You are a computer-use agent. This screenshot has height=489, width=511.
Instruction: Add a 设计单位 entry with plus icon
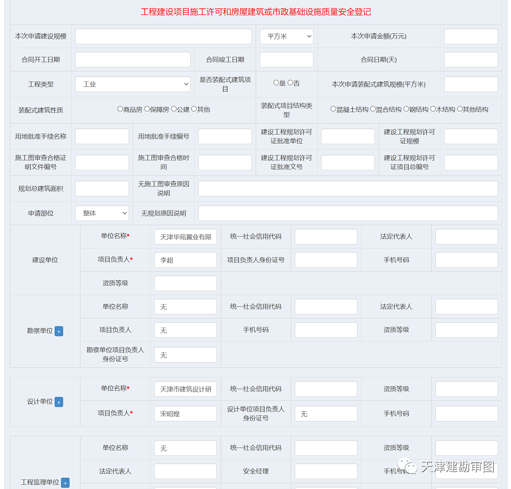point(59,402)
